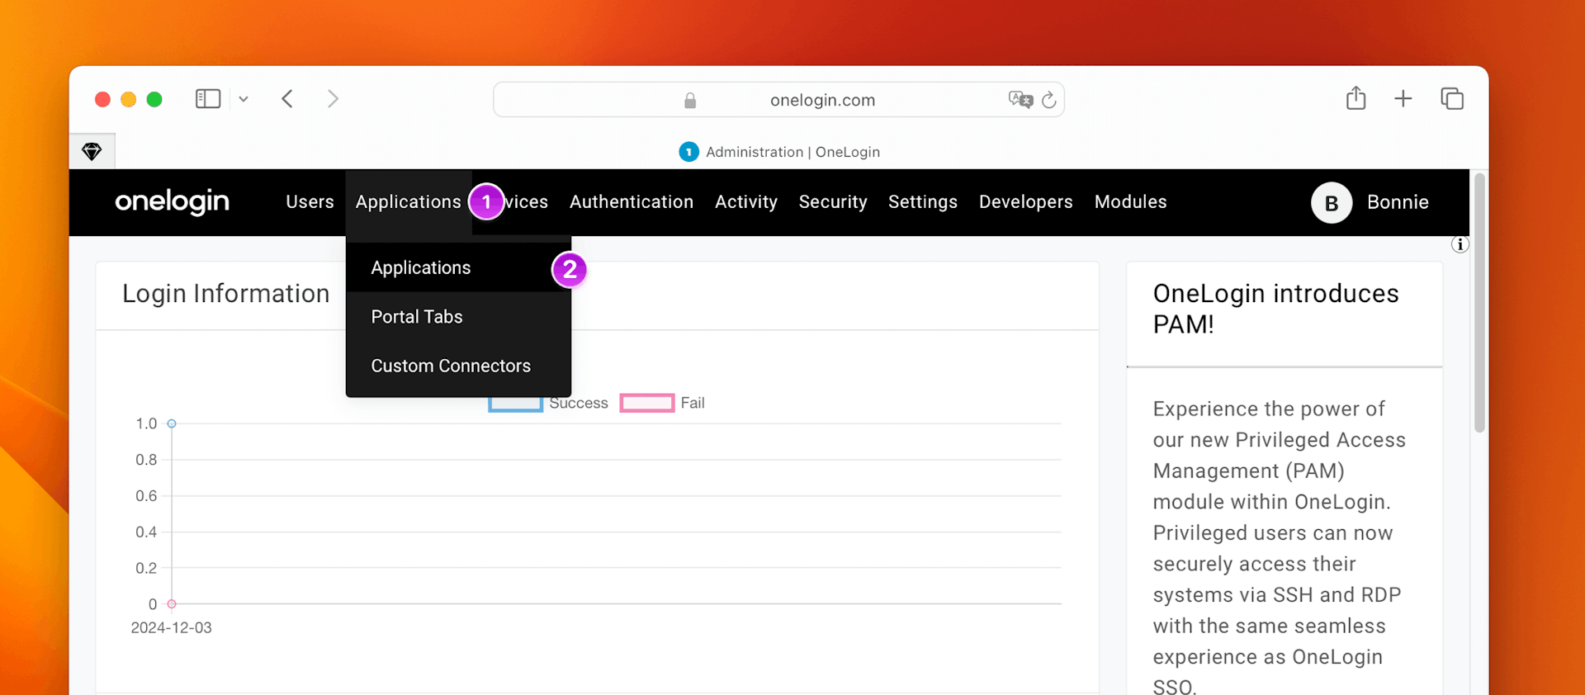Open the Developers menu
The height and width of the screenshot is (695, 1585).
point(1026,202)
